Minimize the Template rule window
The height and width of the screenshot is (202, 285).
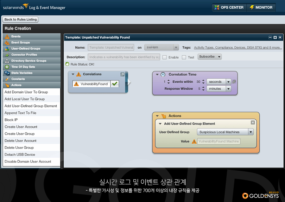(270, 37)
